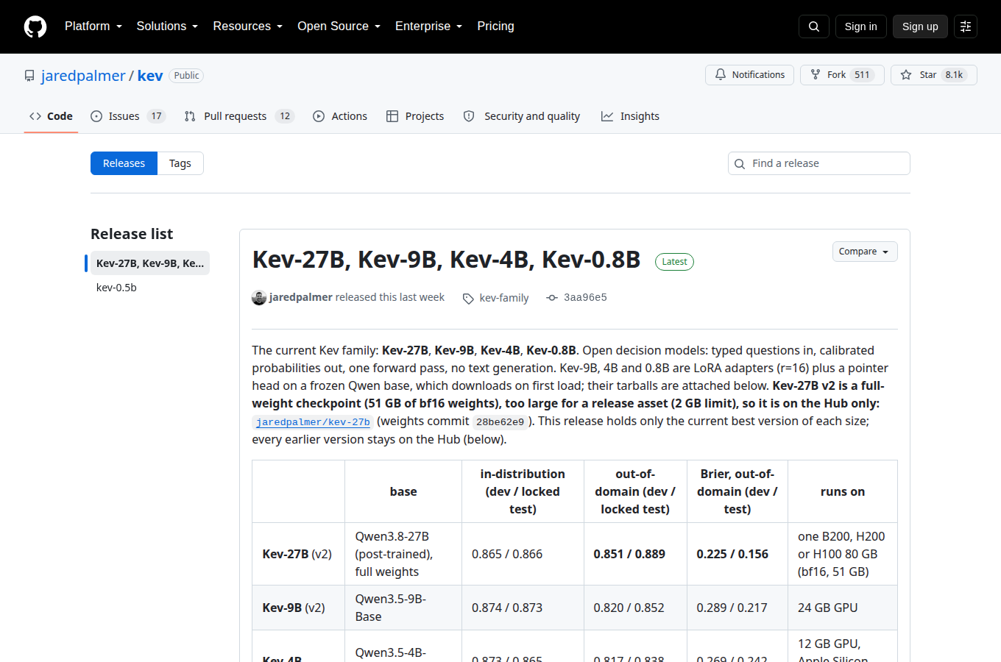This screenshot has width=1001, height=662.
Task: Open the jaredpalmer author link
Action: (301, 297)
